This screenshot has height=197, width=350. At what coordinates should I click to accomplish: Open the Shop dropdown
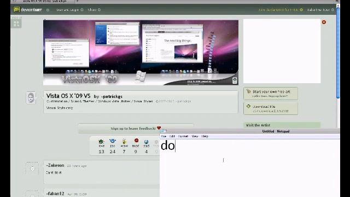(94, 10)
